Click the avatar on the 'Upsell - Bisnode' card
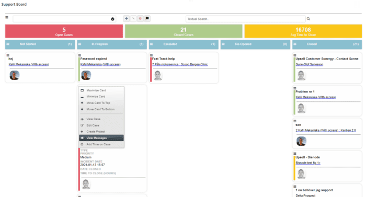The image size is (366, 197). (301, 174)
